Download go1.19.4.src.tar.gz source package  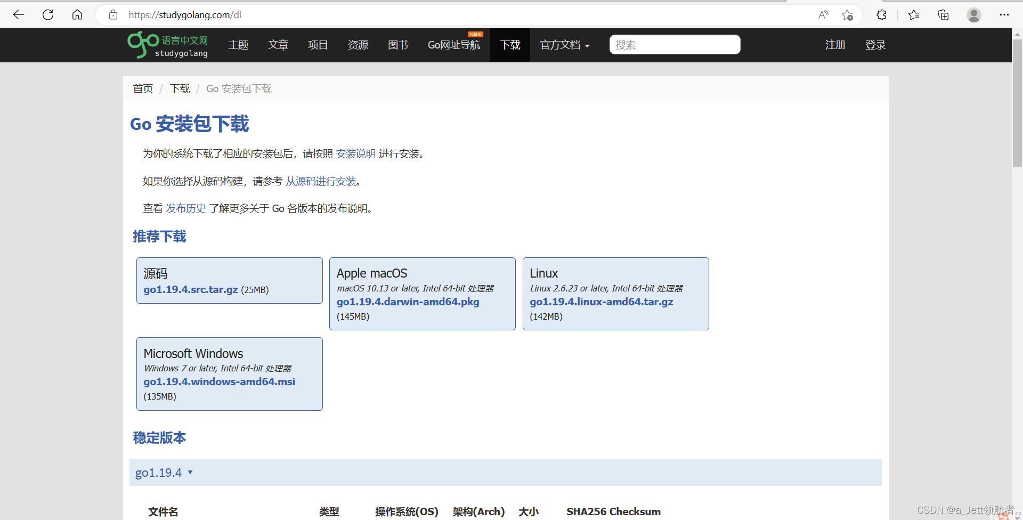[x=191, y=289]
